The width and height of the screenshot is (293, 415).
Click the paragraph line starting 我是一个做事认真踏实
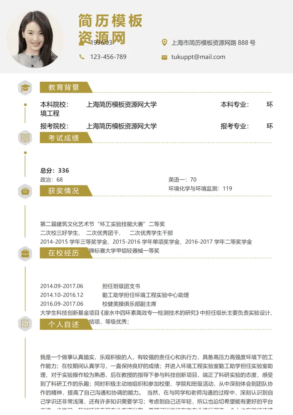click(x=157, y=357)
